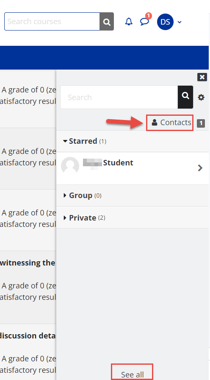Focus the Search courses input field
210x380 pixels.
52,22
